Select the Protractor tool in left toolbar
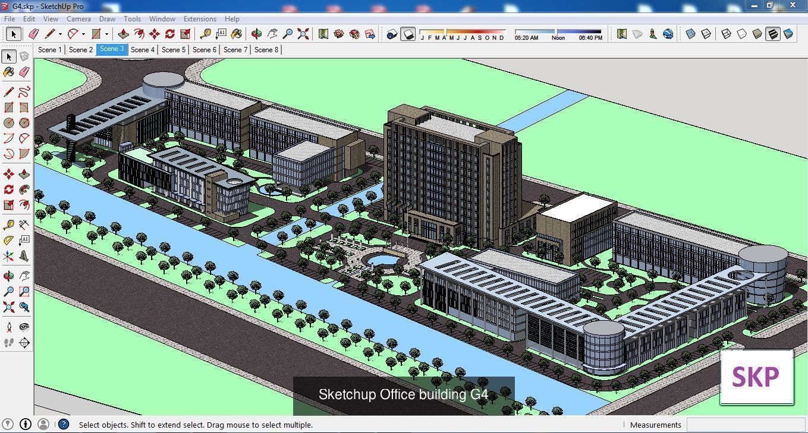Image resolution: width=808 pixels, height=433 pixels. coord(8,241)
